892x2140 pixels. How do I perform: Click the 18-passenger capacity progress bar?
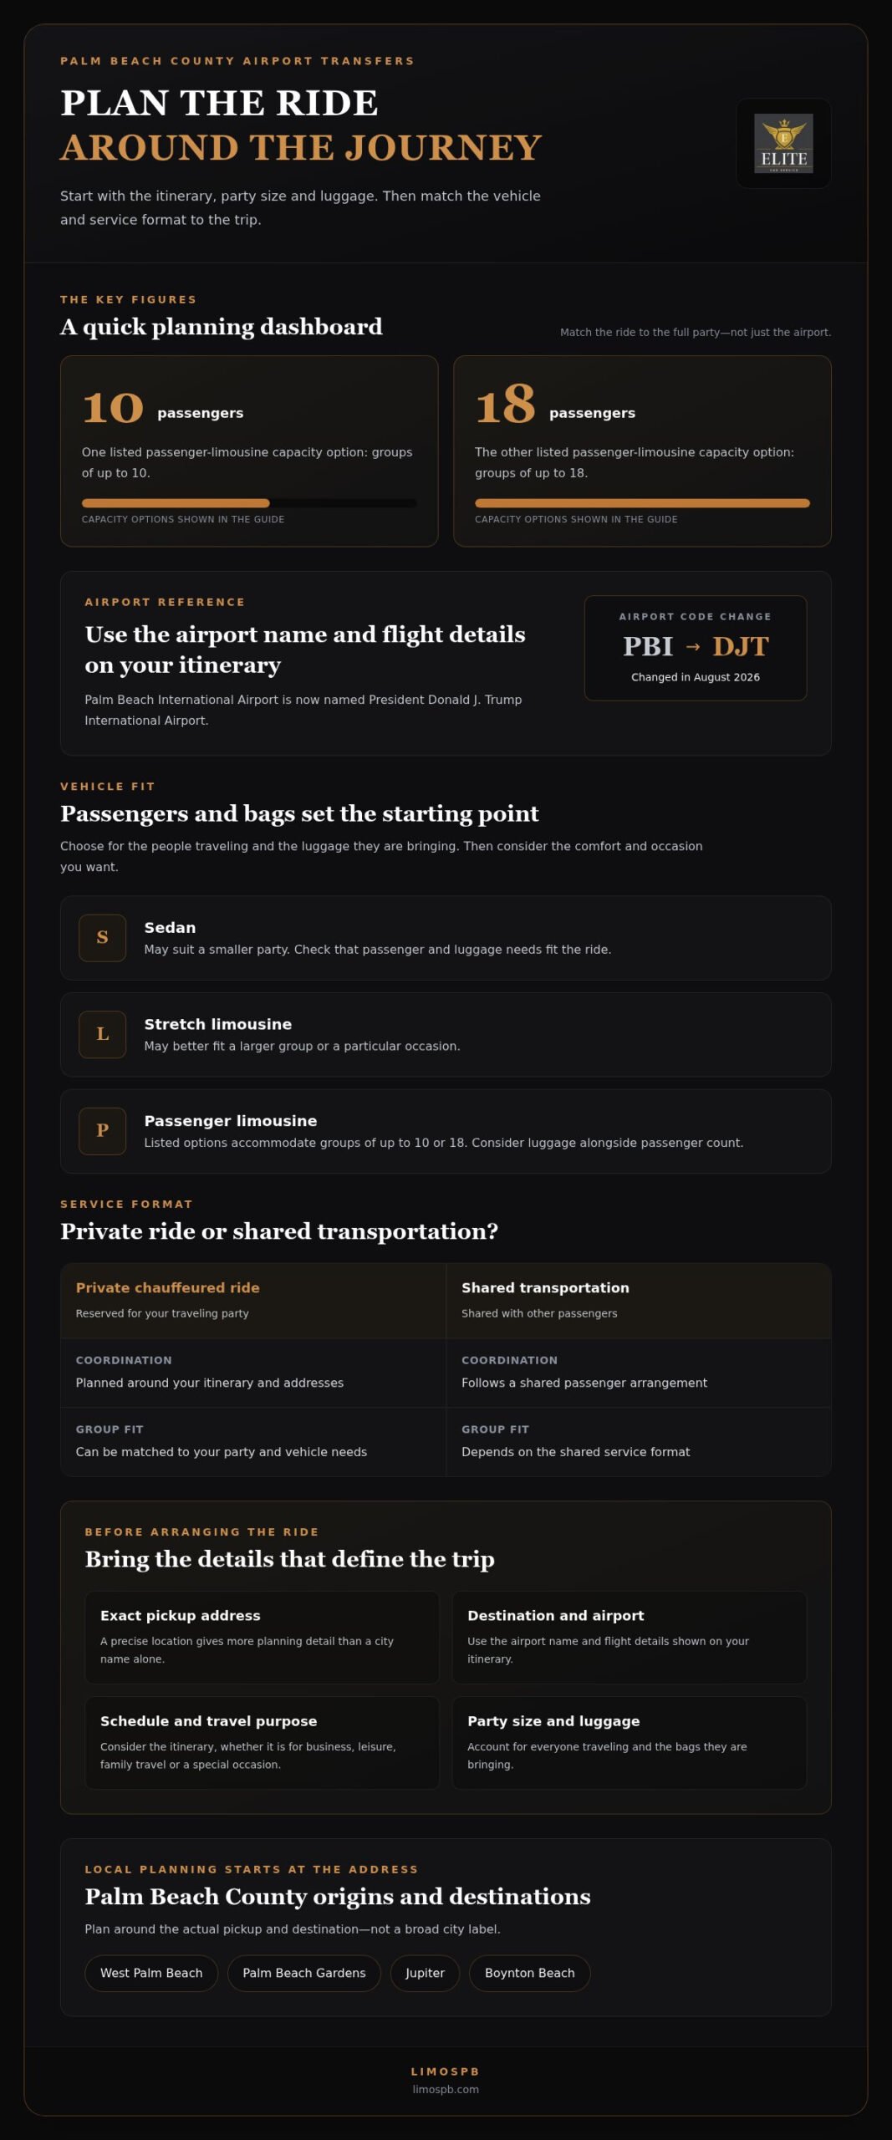click(642, 503)
